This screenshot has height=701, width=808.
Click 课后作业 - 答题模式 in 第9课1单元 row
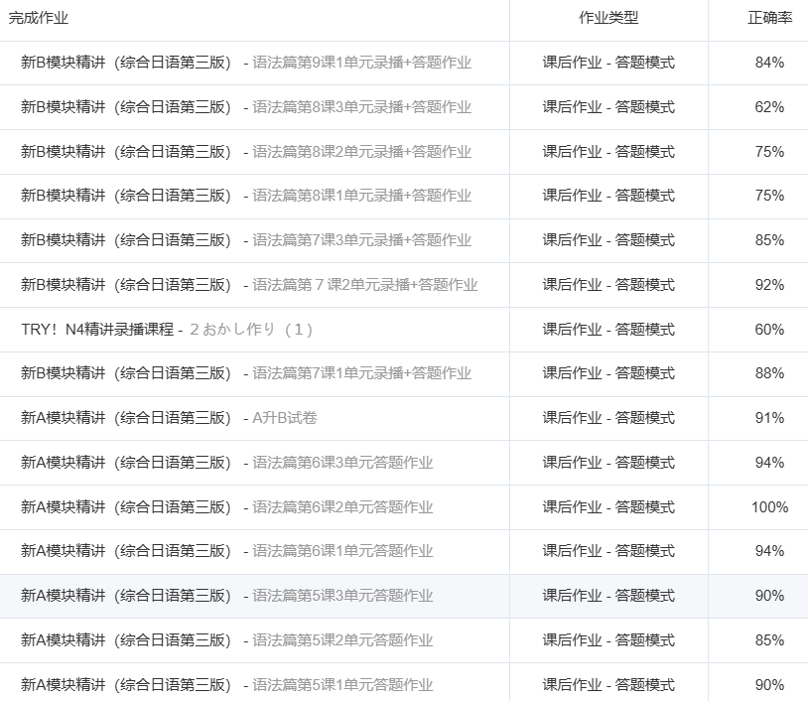608,63
